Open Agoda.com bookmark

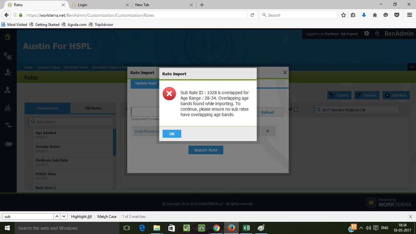click(x=74, y=24)
